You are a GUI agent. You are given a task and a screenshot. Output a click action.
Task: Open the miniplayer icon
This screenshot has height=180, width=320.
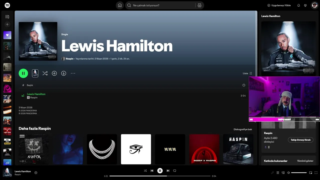coord(311,173)
